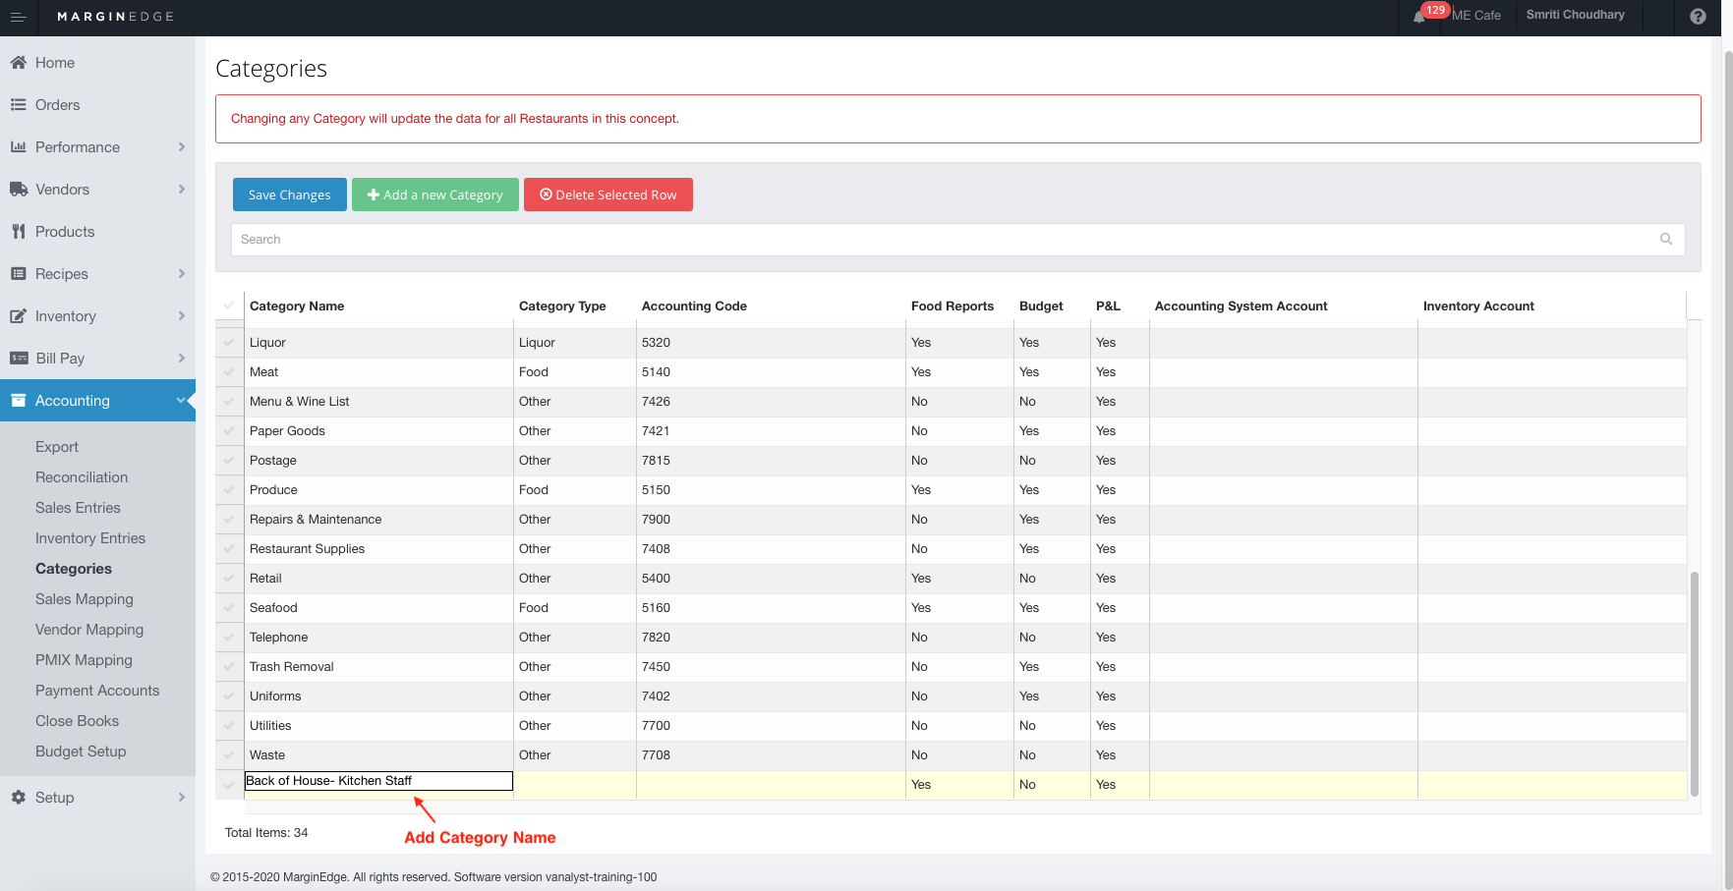Click the Save Changes button

pos(290,195)
